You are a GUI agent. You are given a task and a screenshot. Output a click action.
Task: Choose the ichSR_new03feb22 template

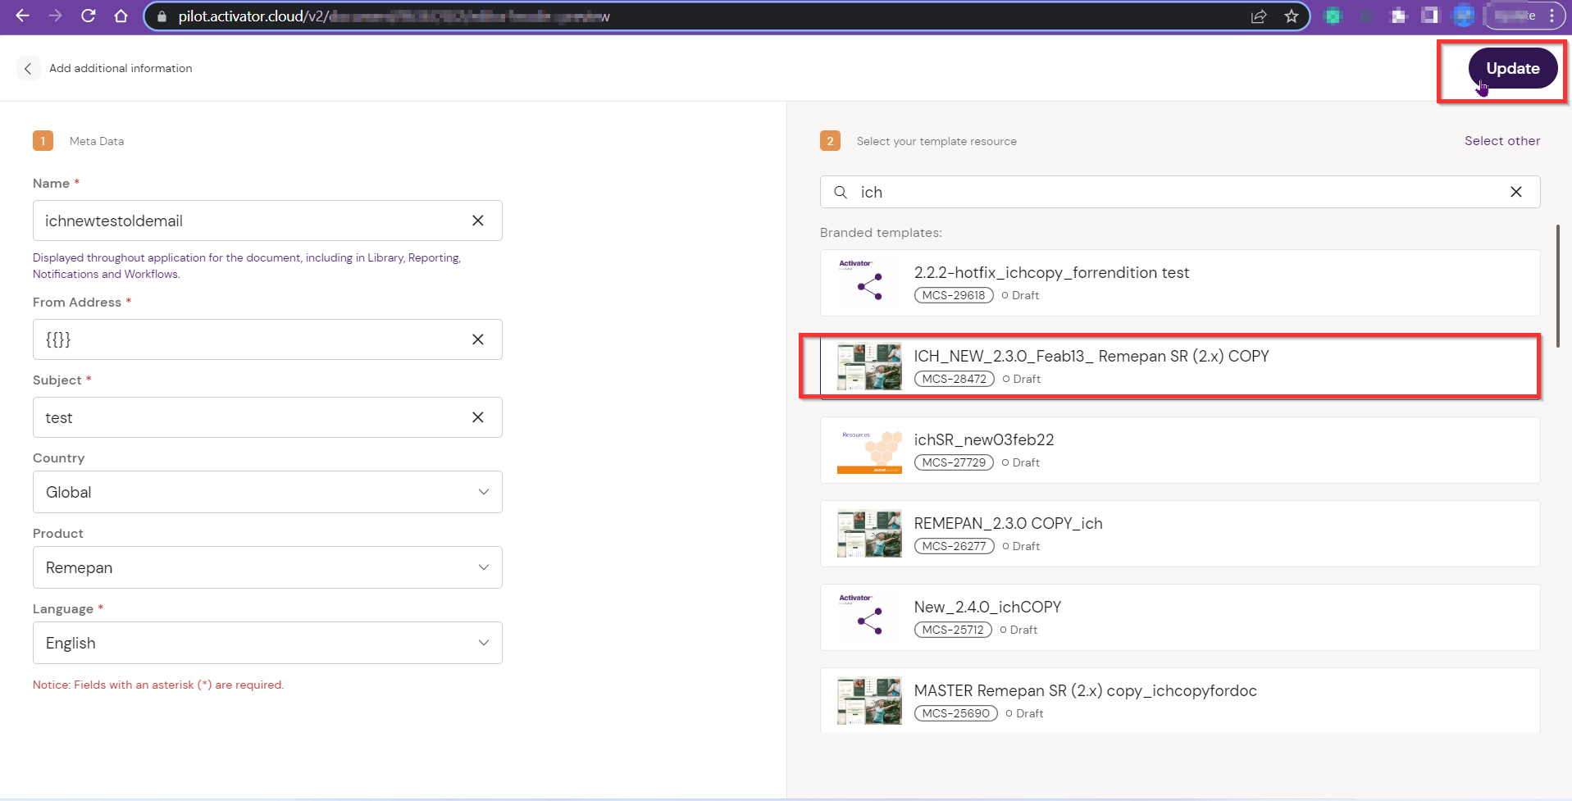(983, 440)
